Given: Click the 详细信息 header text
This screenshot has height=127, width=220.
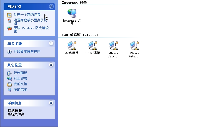Looking at the screenshot, I should click(x=15, y=103).
